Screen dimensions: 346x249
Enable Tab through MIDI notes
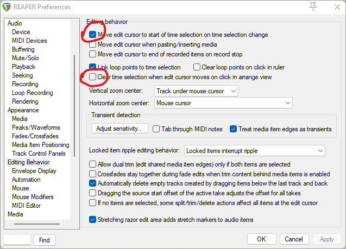[156, 129]
